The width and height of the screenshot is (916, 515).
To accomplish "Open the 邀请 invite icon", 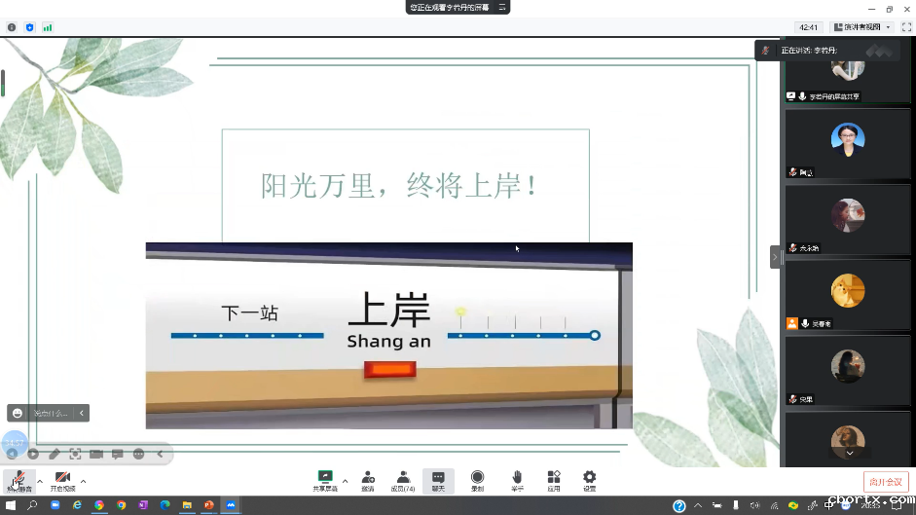I will 368,478.
